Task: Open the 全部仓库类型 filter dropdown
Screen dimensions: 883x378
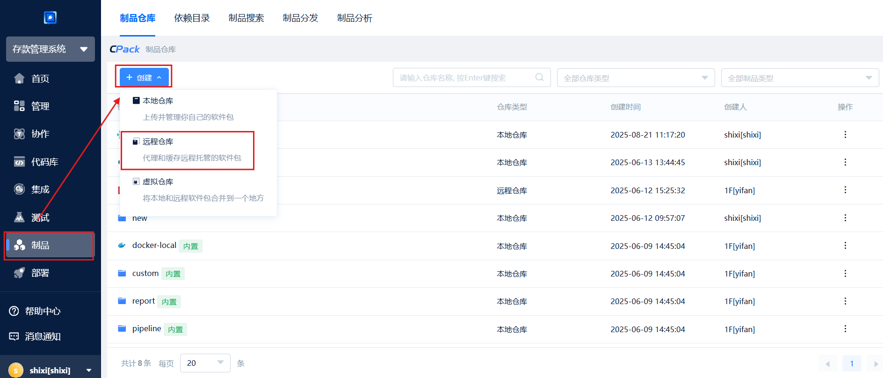Action: tap(635, 78)
